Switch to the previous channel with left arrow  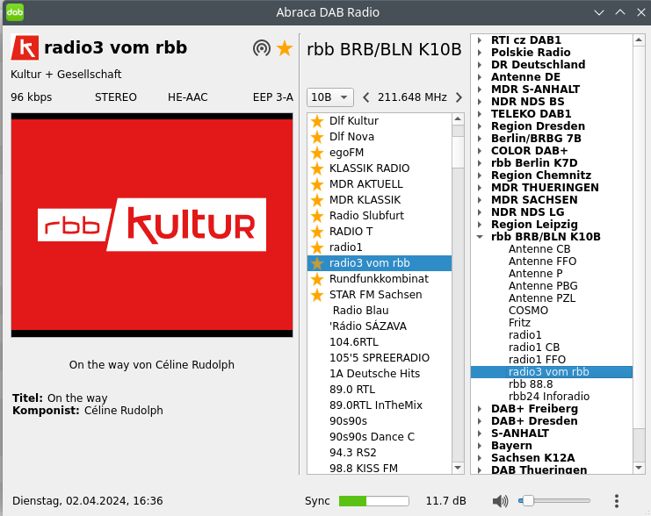366,97
